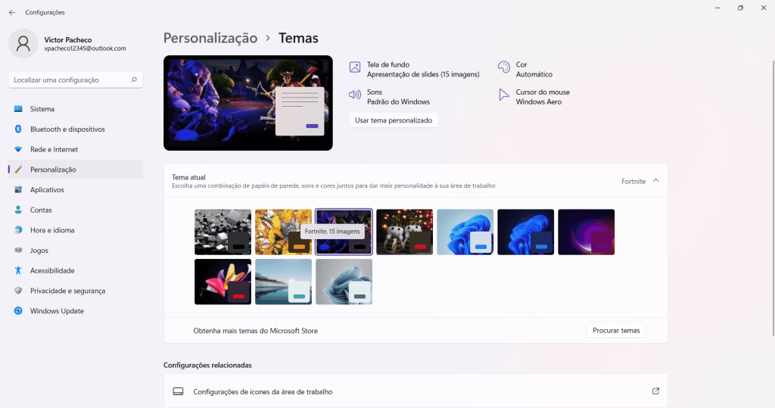
Task: Select the gray Flow theme thumbnail
Action: [344, 282]
